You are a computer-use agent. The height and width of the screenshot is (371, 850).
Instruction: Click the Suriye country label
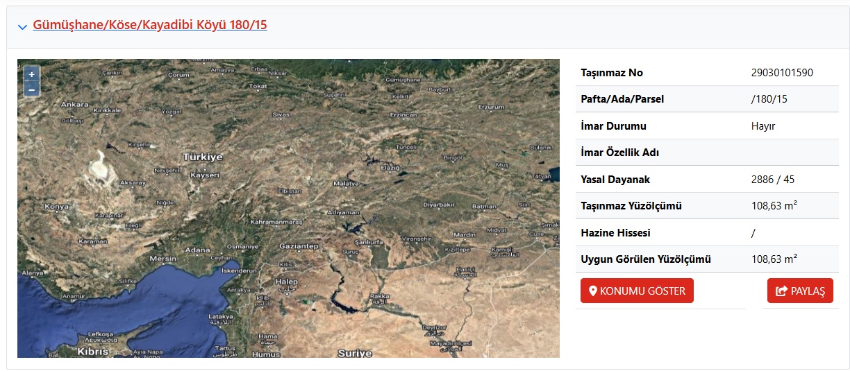[x=355, y=353]
